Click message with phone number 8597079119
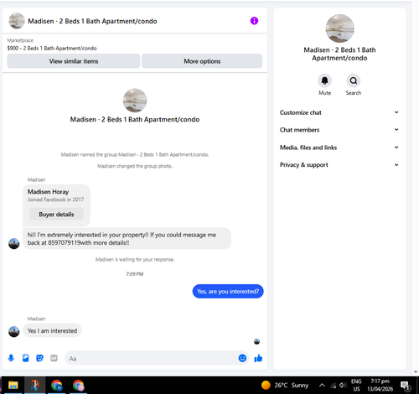The image size is (419, 394). 127,239
